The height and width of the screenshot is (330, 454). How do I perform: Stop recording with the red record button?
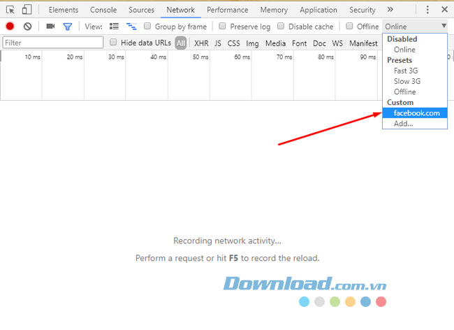coord(10,26)
